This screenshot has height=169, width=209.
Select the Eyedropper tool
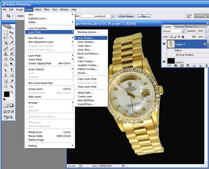pos(11,81)
